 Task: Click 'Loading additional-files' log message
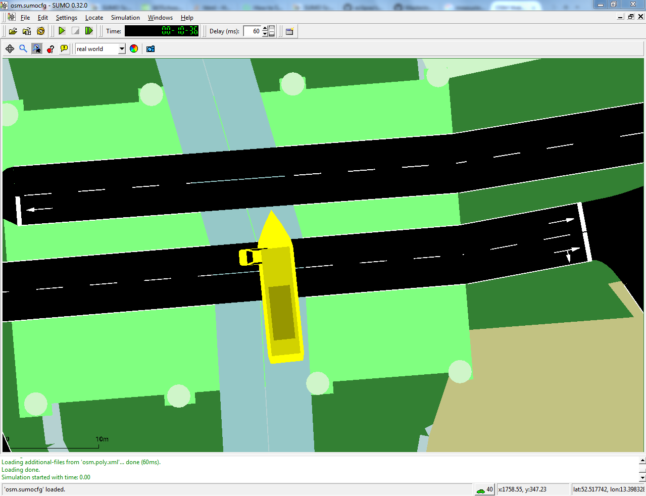pyautogui.click(x=81, y=462)
